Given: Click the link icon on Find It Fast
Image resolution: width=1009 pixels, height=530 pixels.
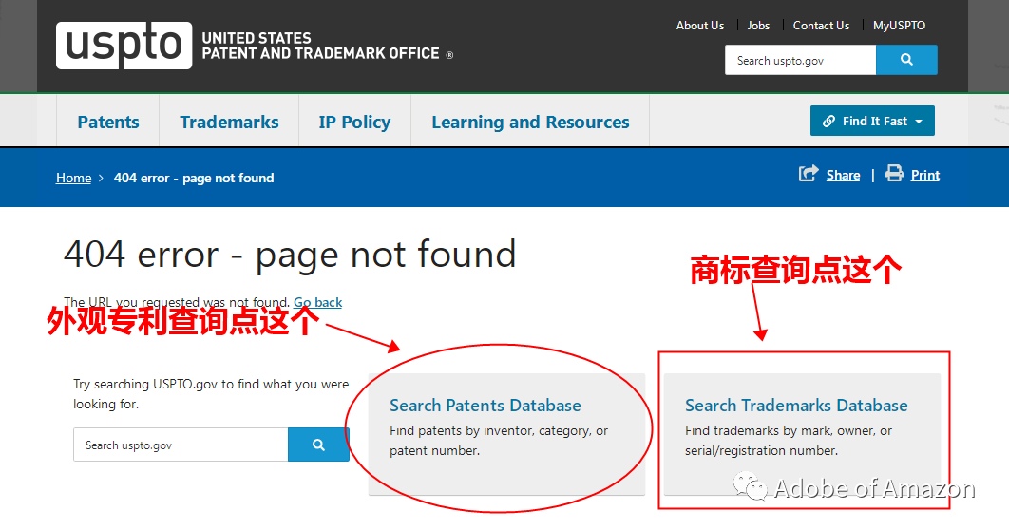Looking at the screenshot, I should pos(828,121).
